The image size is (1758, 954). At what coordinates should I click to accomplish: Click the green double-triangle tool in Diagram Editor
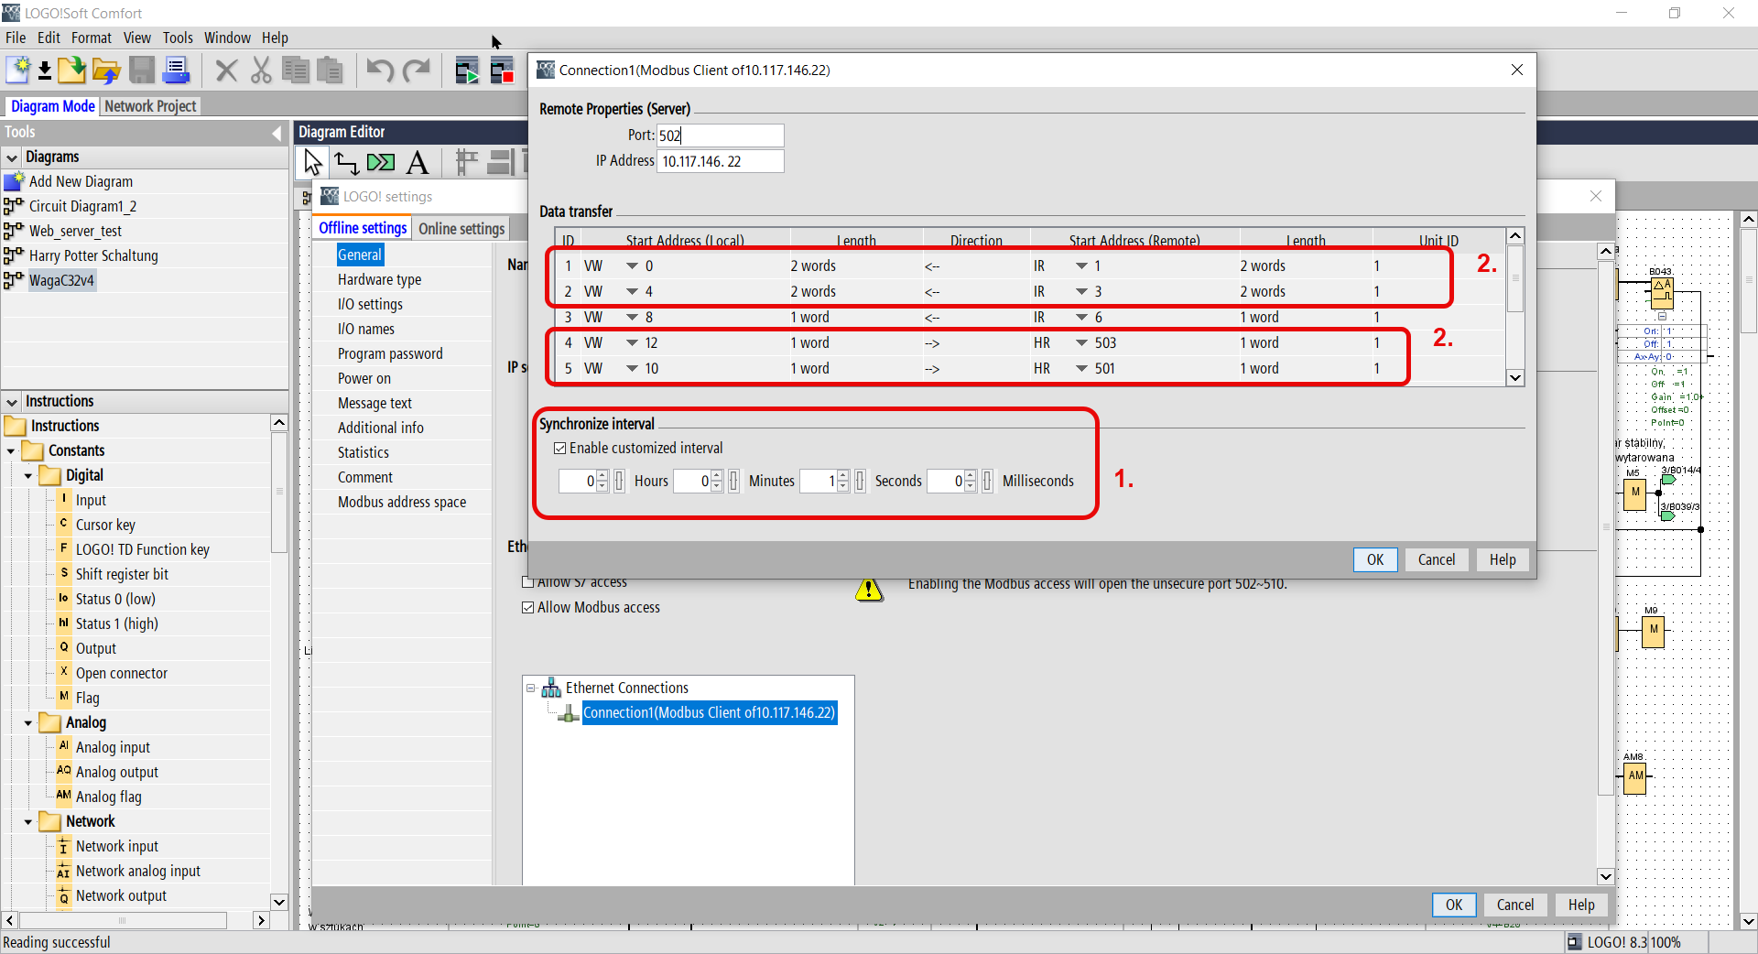click(381, 163)
